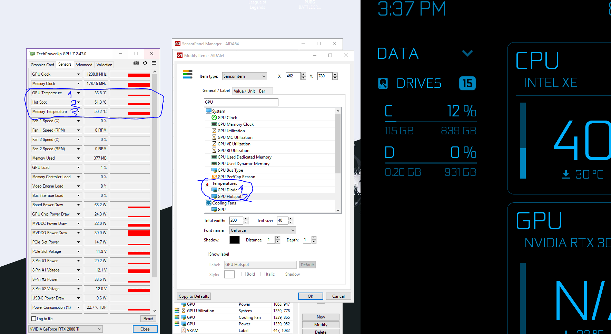The image size is (611, 334).
Task: Select GPU Diode temperature item
Action: coord(227,190)
